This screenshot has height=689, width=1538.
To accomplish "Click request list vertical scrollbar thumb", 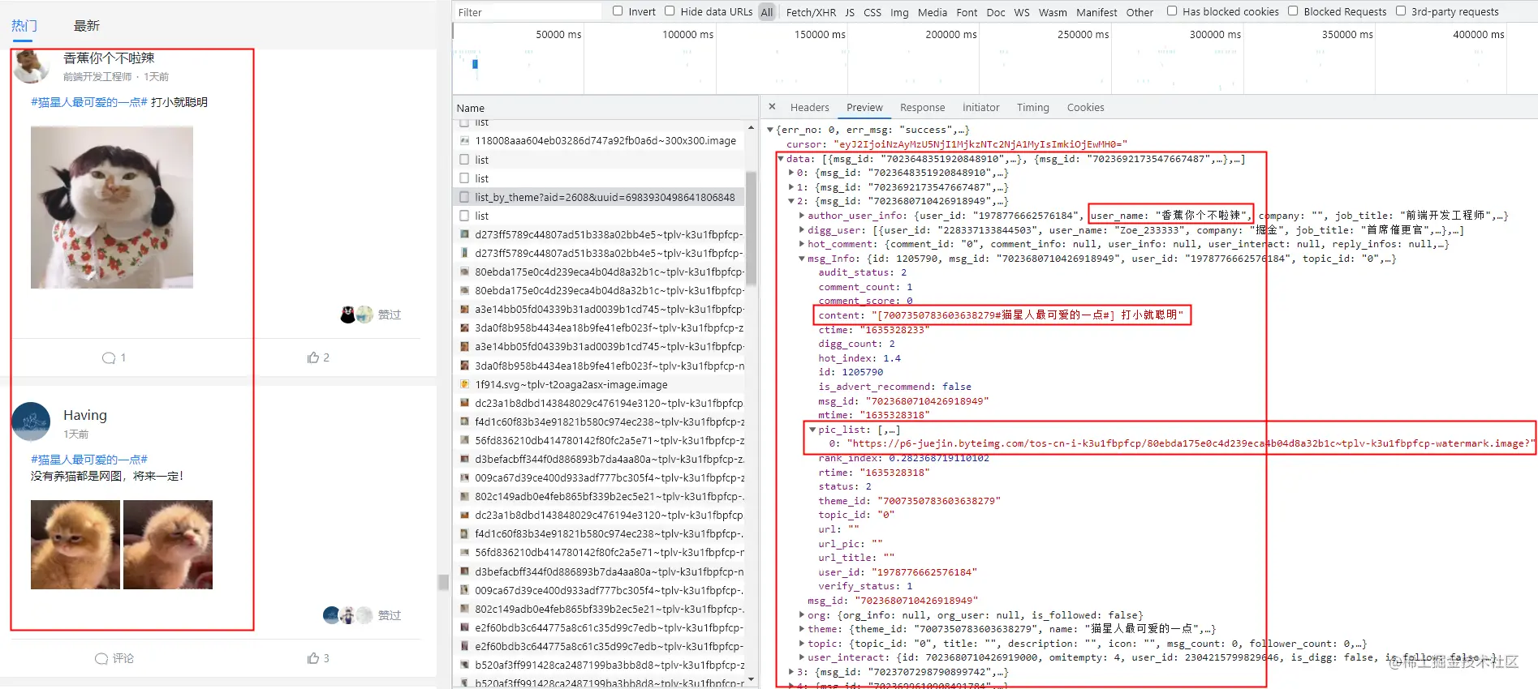I will 752,229.
